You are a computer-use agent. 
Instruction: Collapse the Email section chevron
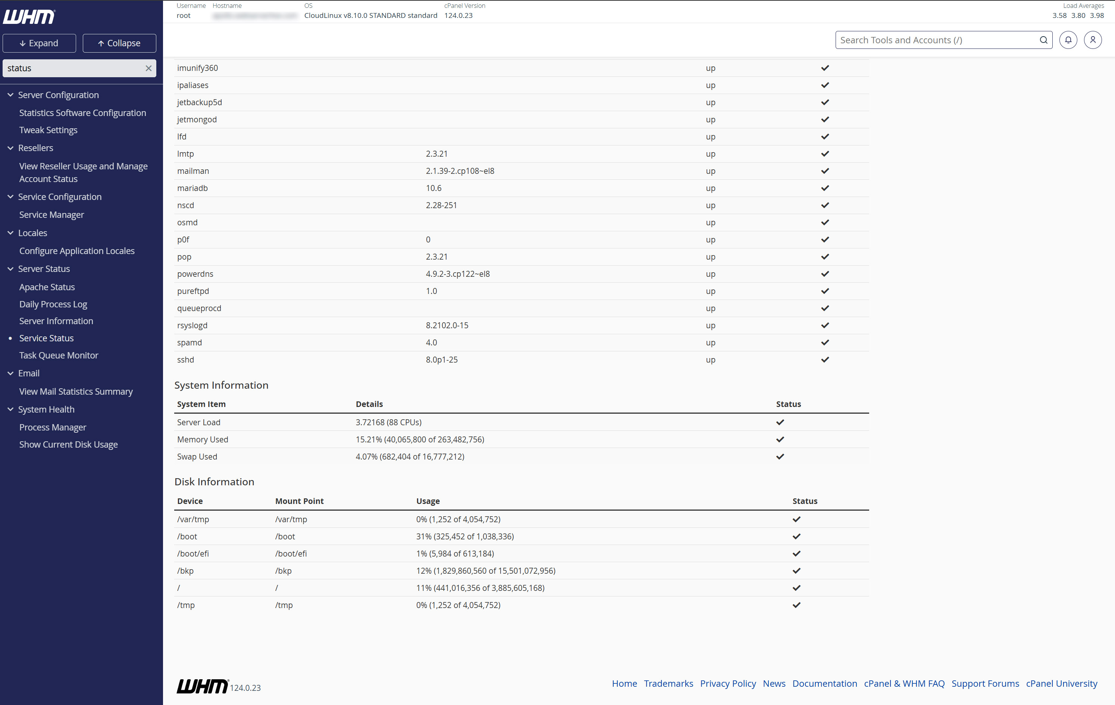(11, 373)
